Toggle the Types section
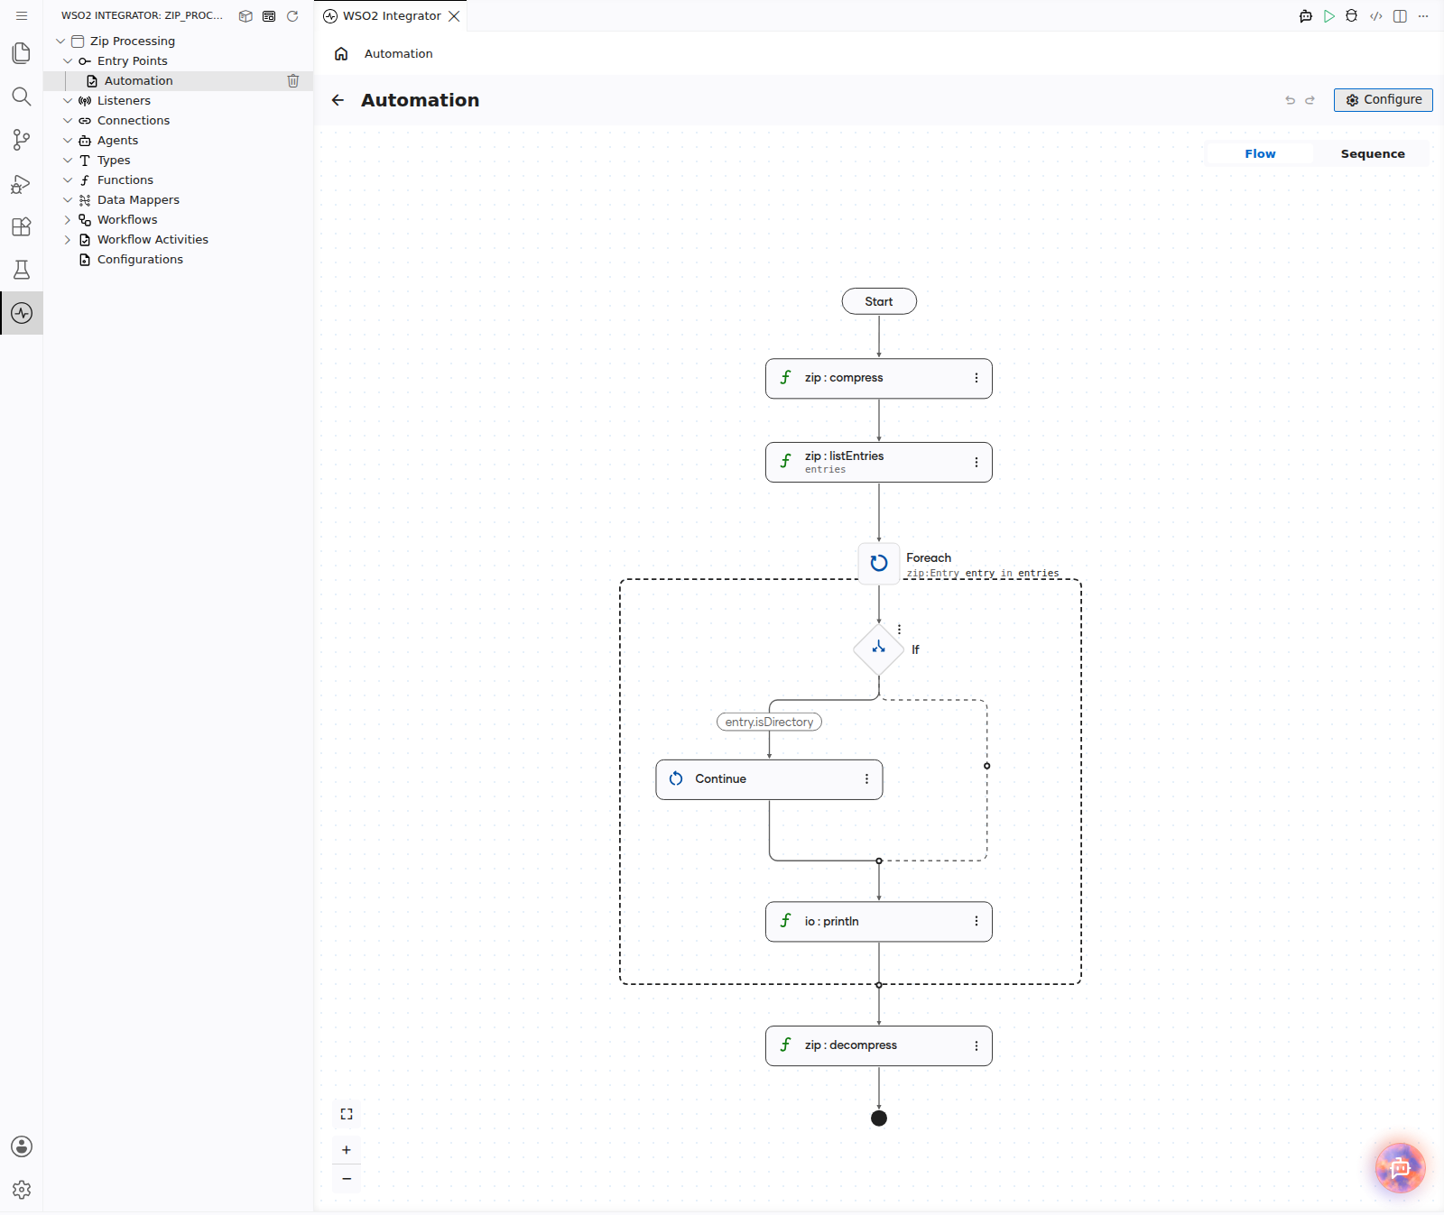The height and width of the screenshot is (1215, 1444). (68, 161)
